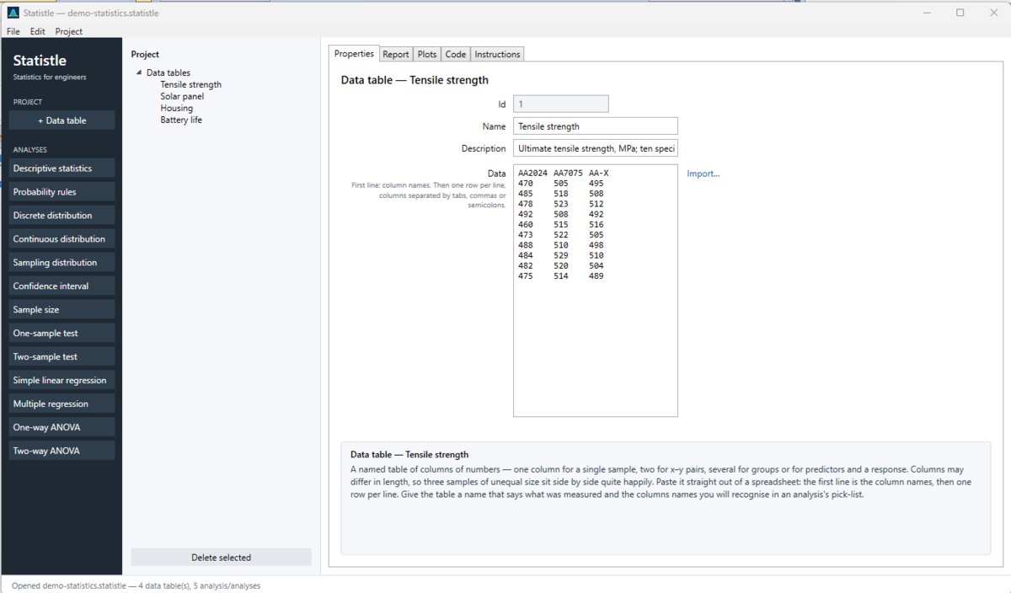Start a One-way ANOVA analysis
Image resolution: width=1011 pixels, height=593 pixels.
coord(62,428)
